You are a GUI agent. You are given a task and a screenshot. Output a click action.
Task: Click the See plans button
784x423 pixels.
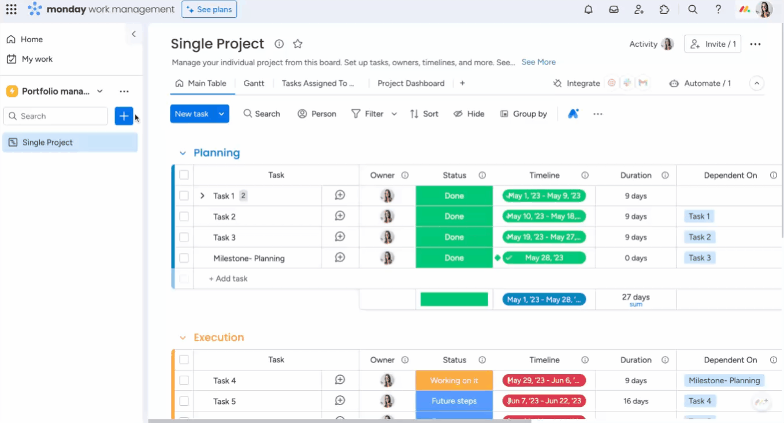point(209,9)
